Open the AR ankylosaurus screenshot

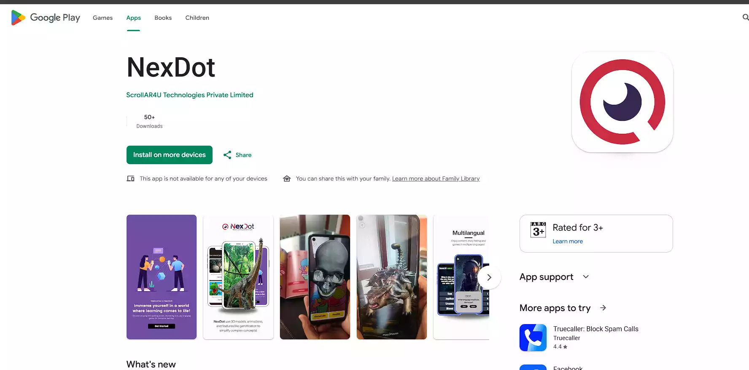(392, 277)
